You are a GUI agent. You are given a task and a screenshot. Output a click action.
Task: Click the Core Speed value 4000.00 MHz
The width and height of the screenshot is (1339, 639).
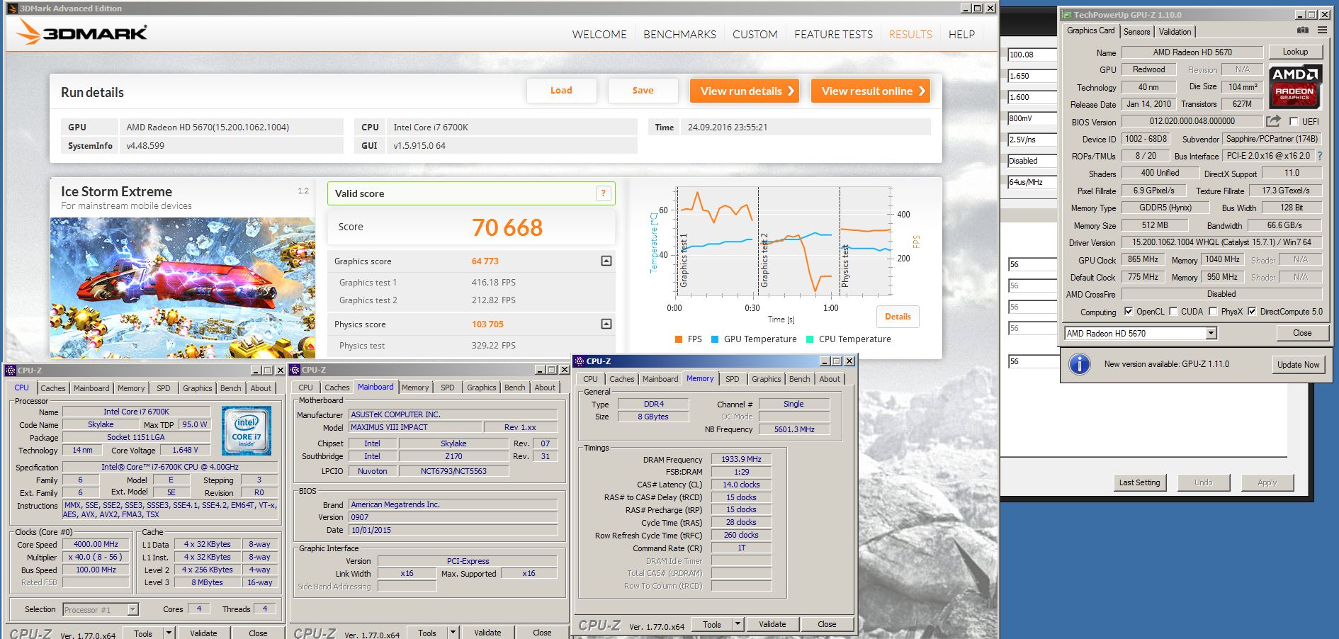[96, 544]
